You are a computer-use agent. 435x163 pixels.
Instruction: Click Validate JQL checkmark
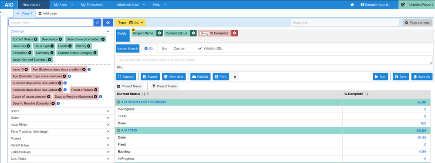tap(200, 48)
